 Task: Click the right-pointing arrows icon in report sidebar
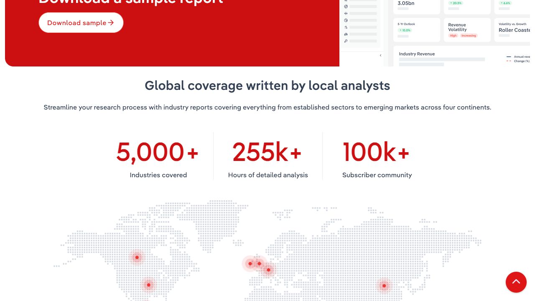346,27
